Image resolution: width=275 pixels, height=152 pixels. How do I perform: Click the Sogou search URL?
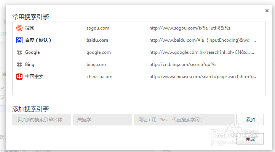tap(190, 28)
